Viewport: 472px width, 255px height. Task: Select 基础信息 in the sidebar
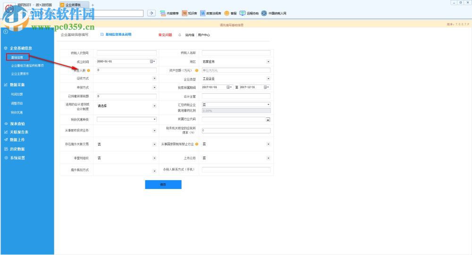pyautogui.click(x=17, y=57)
